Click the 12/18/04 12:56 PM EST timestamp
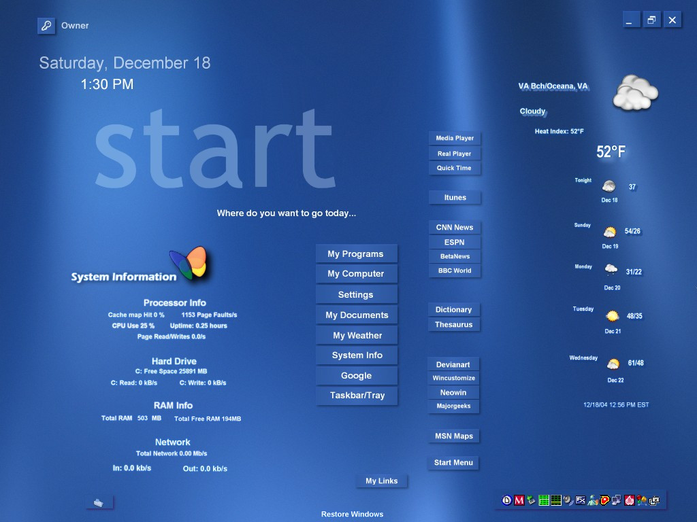 click(616, 405)
